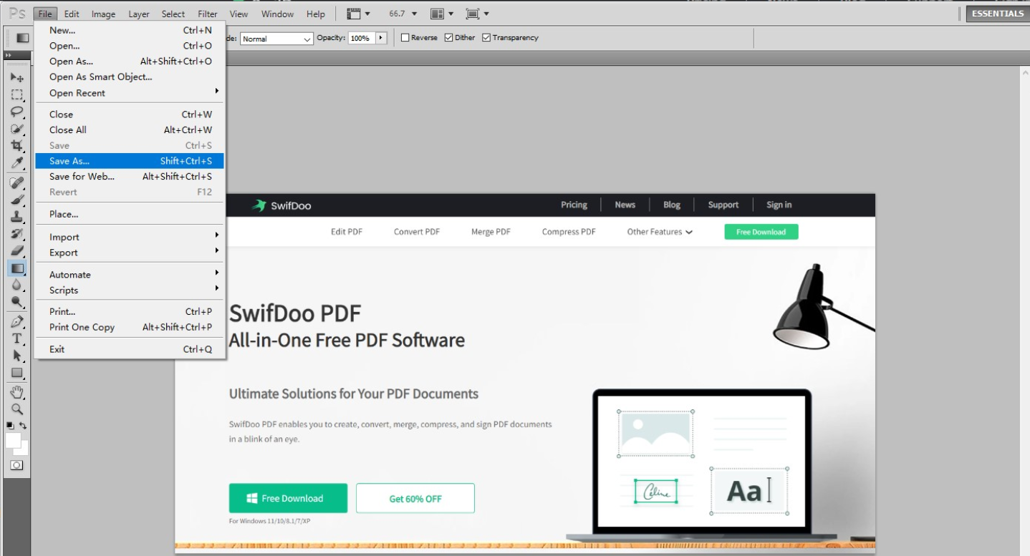This screenshot has width=1030, height=556.
Task: Uncheck the Transparency checkbox
Action: (x=486, y=38)
